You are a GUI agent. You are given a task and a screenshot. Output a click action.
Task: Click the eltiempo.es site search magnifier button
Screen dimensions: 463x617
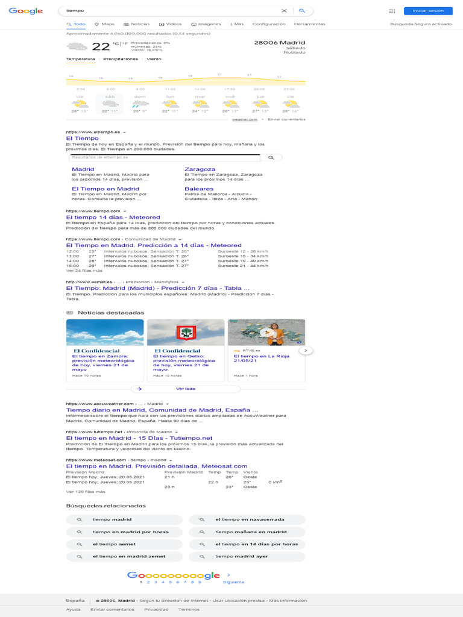[271, 157]
